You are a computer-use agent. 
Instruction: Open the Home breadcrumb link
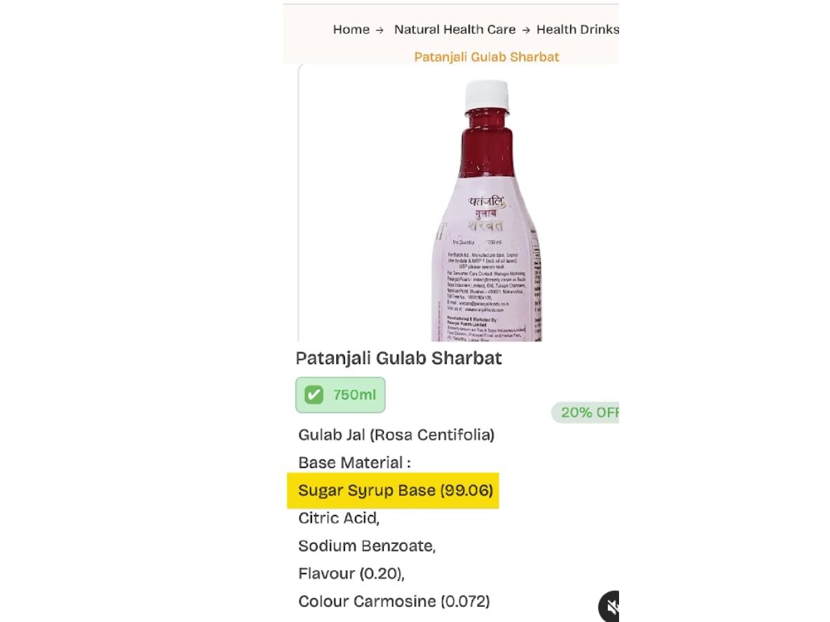point(351,30)
